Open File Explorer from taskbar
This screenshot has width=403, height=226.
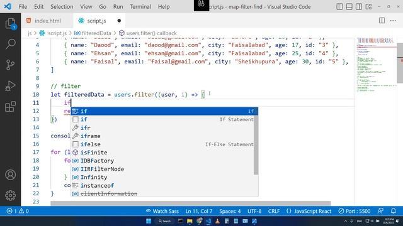pos(190,221)
